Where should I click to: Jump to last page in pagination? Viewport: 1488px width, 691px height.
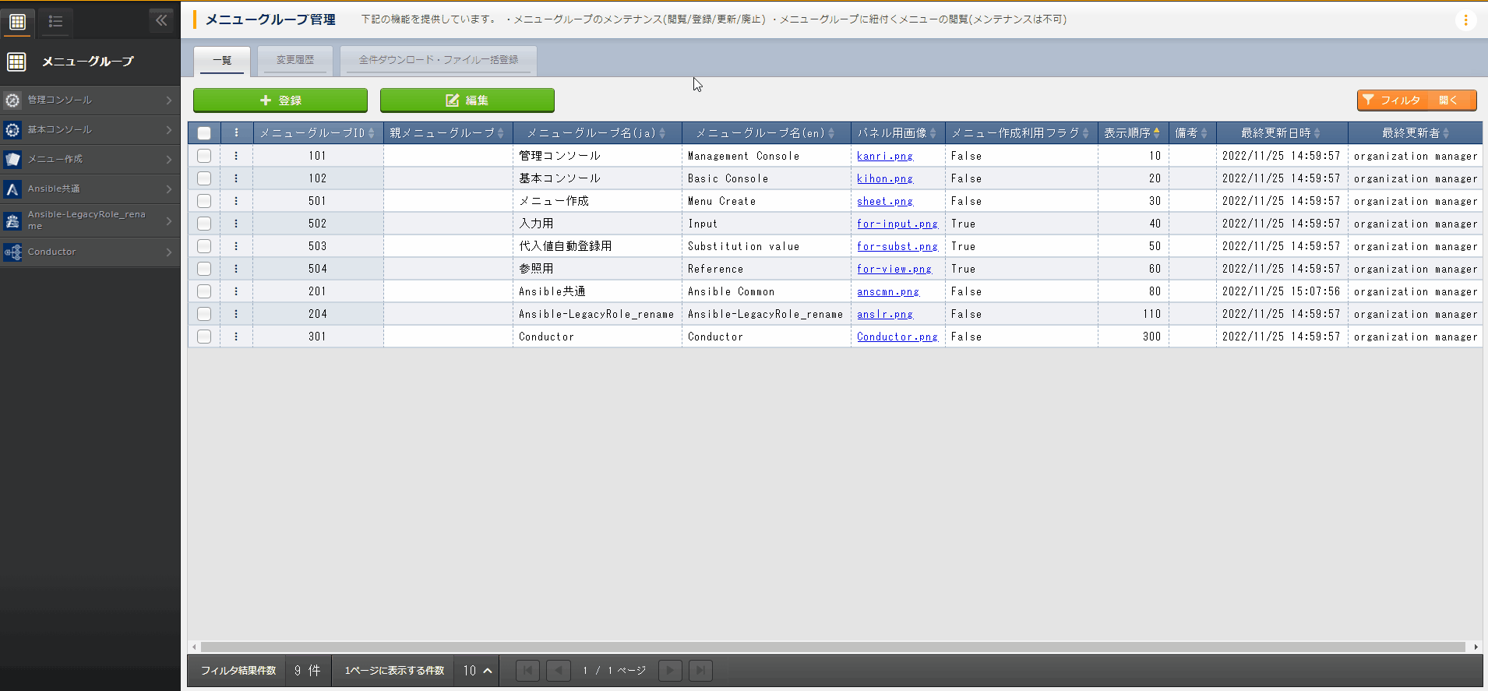click(700, 671)
